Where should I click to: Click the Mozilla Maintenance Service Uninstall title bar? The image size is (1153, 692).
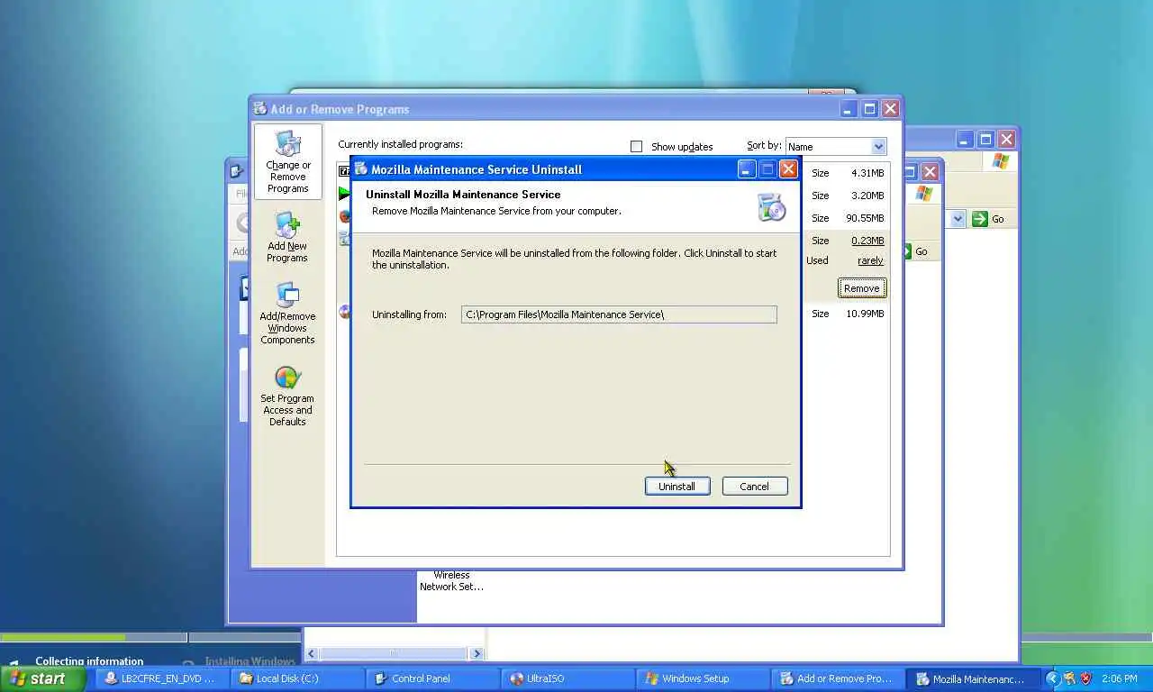575,169
